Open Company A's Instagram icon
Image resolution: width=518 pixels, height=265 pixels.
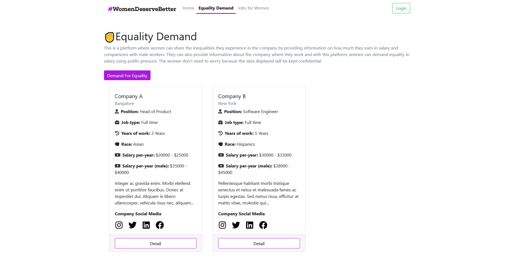coord(119,225)
